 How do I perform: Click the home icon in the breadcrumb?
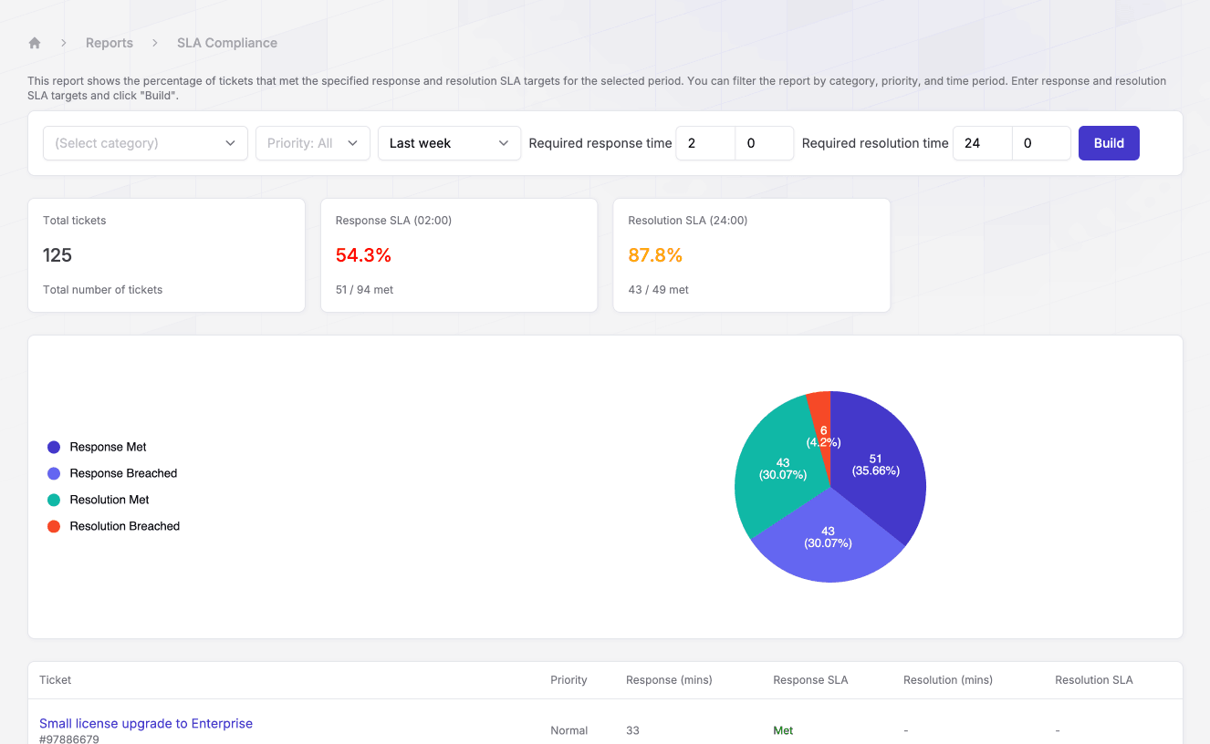[x=34, y=42]
